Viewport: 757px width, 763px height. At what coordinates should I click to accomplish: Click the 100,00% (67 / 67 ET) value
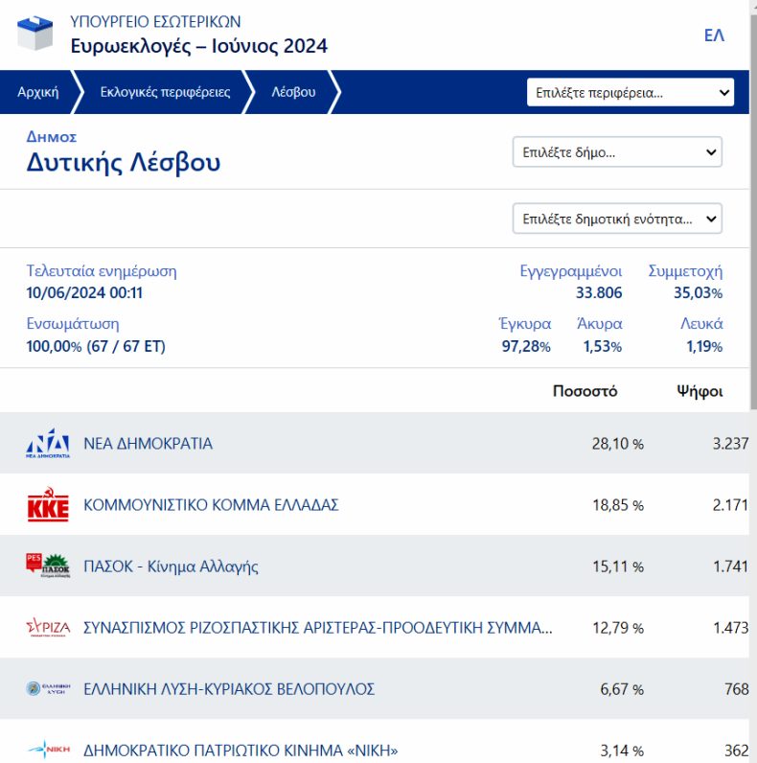pyautogui.click(x=96, y=346)
